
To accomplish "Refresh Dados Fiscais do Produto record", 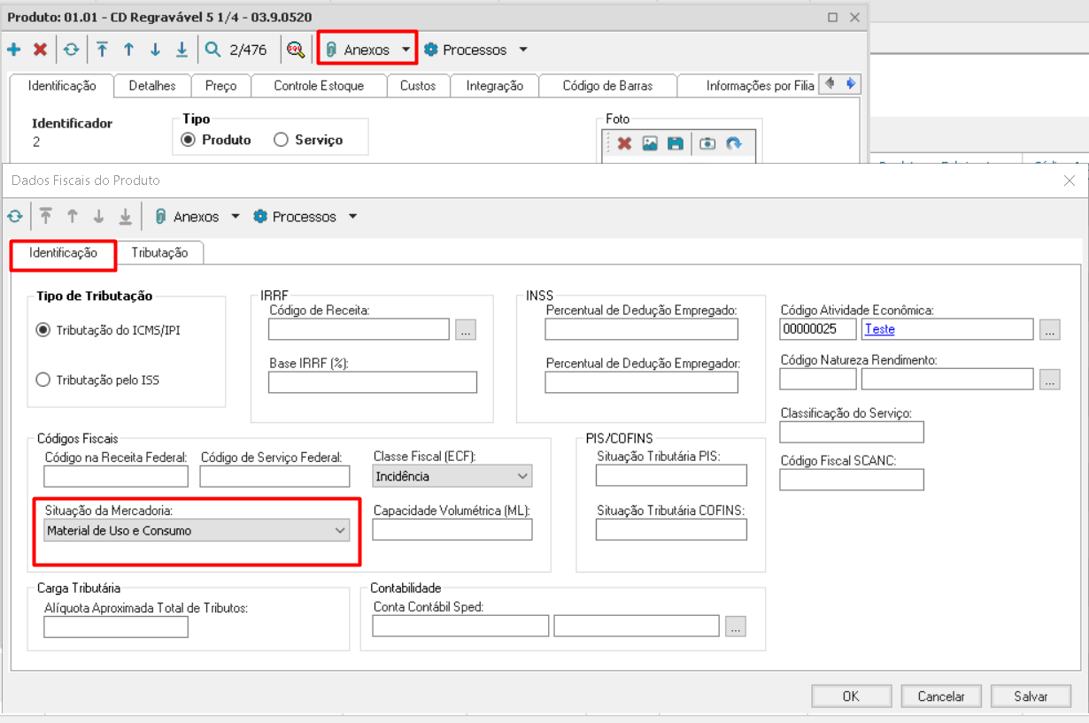I will 15,216.
